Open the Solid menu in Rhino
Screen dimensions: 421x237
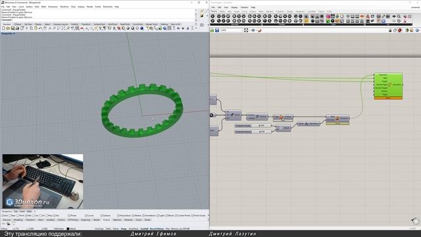37,7
